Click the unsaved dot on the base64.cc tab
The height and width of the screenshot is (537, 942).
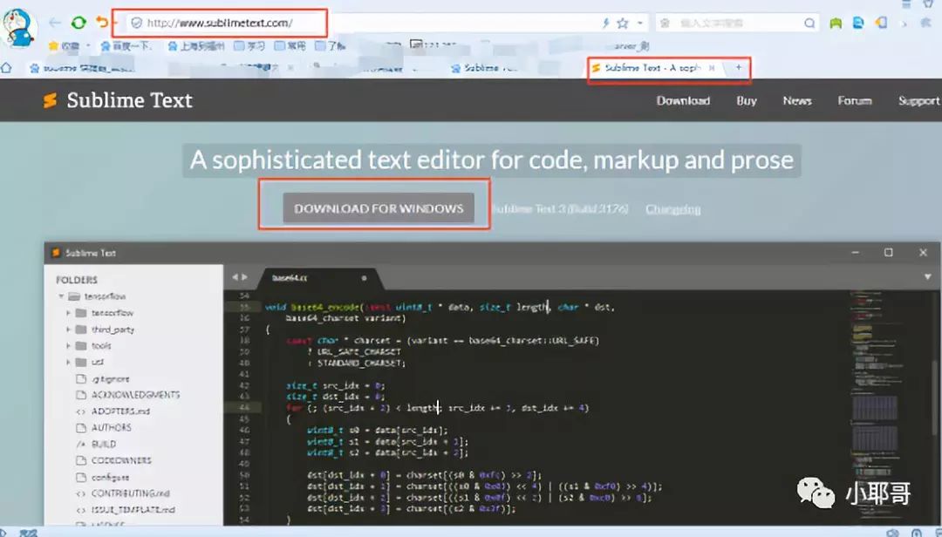[364, 278]
